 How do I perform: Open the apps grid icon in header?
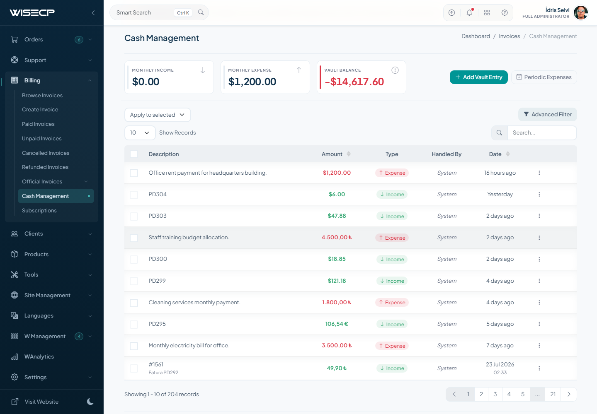click(487, 13)
